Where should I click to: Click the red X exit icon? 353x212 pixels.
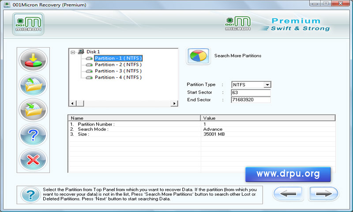click(x=33, y=160)
